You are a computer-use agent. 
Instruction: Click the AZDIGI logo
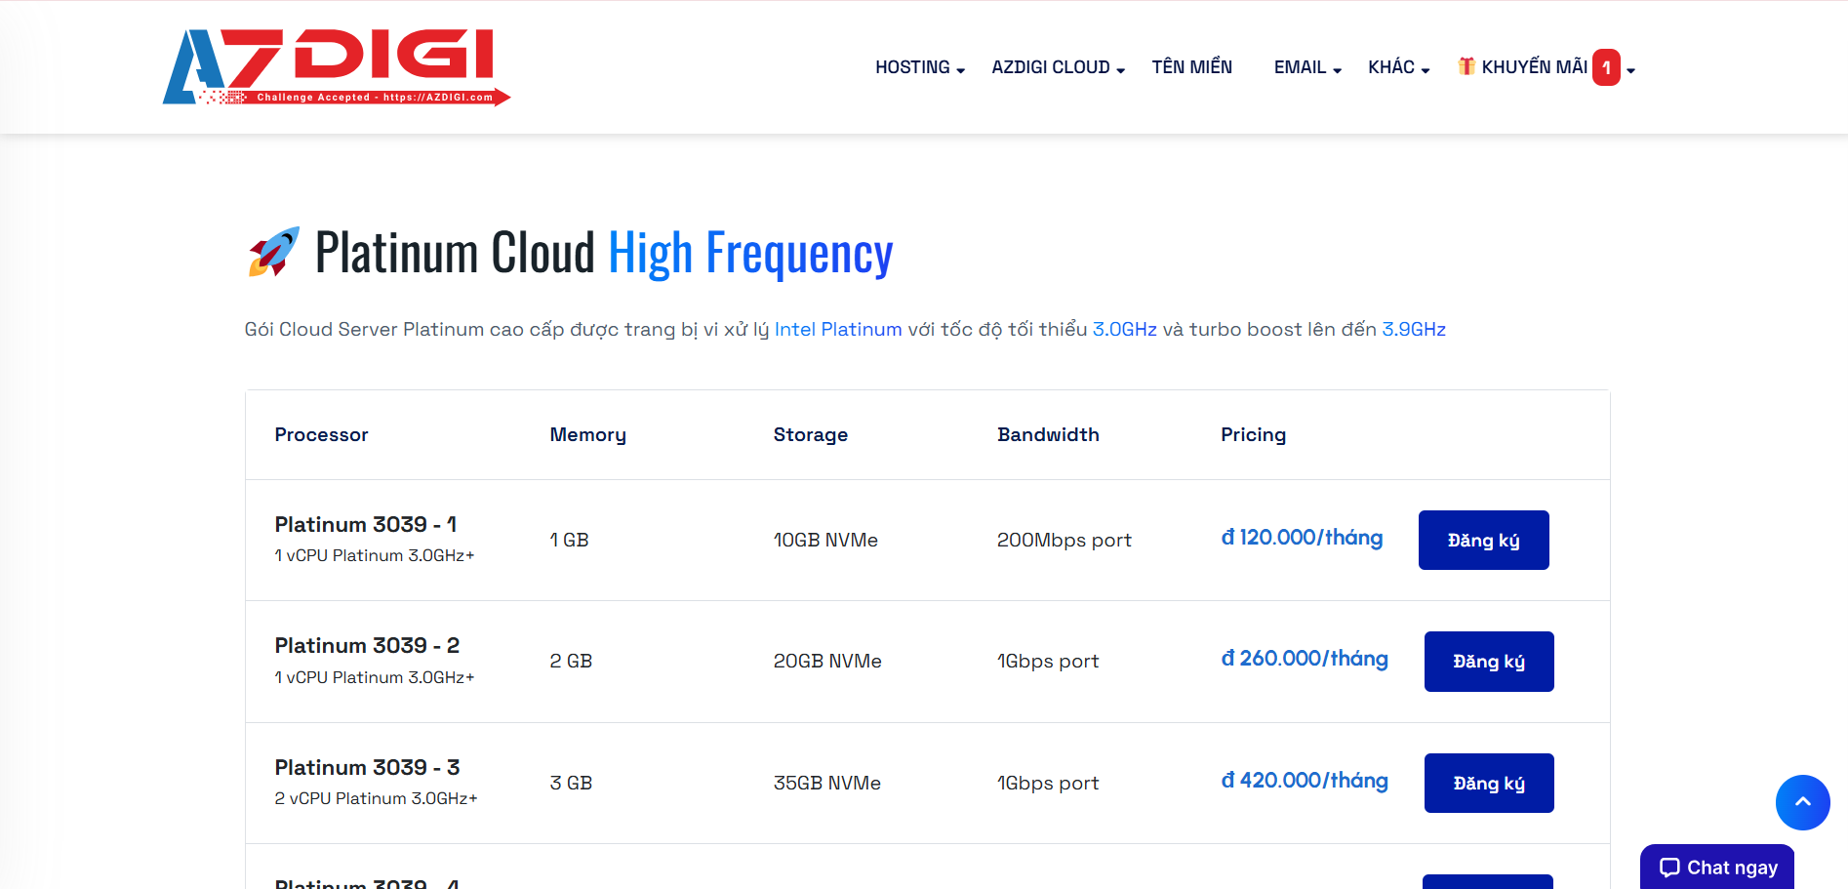(x=336, y=66)
